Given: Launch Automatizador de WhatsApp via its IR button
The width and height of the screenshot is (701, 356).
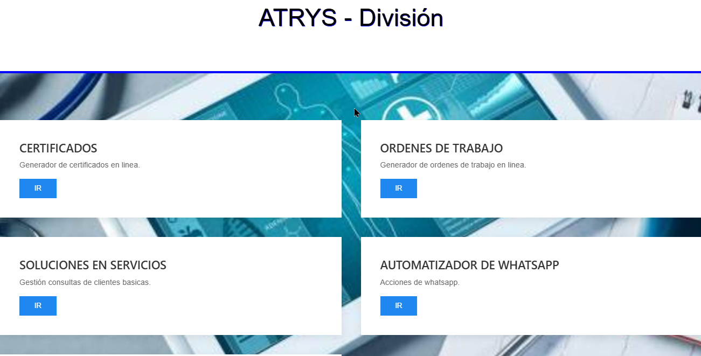Looking at the screenshot, I should (398, 306).
